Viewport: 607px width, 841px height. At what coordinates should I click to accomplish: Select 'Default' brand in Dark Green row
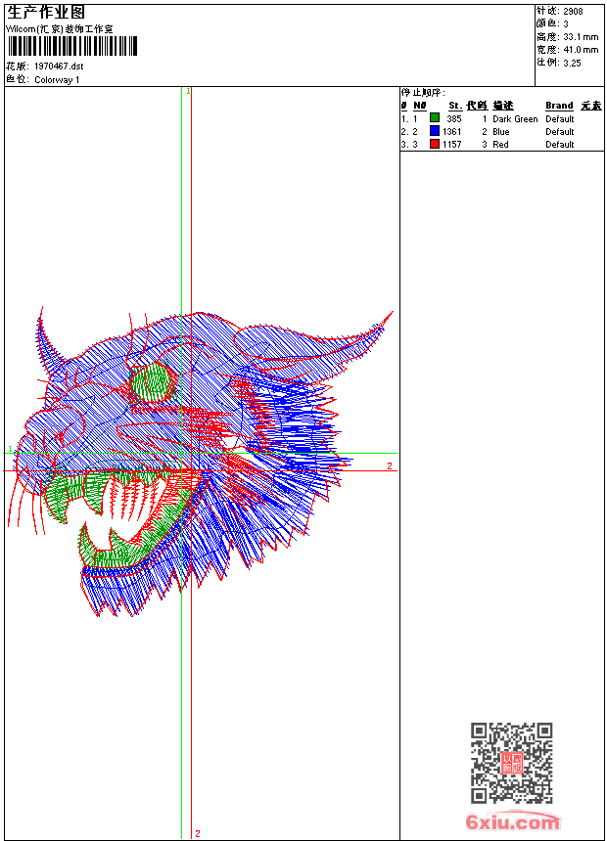(559, 118)
